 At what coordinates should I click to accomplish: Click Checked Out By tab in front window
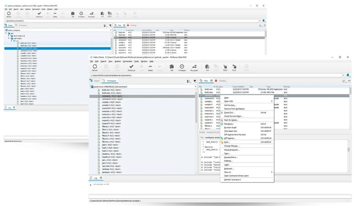pyautogui.click(x=213, y=132)
